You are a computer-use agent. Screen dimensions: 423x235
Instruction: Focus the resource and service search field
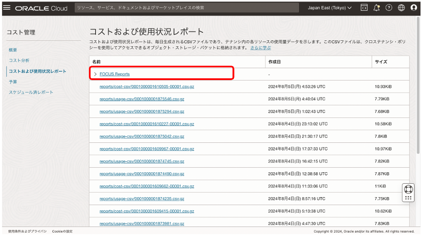[x=187, y=8]
